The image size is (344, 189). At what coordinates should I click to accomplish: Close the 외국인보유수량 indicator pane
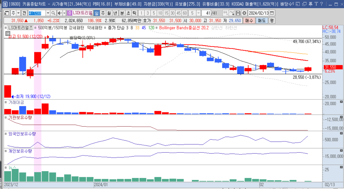341,133
